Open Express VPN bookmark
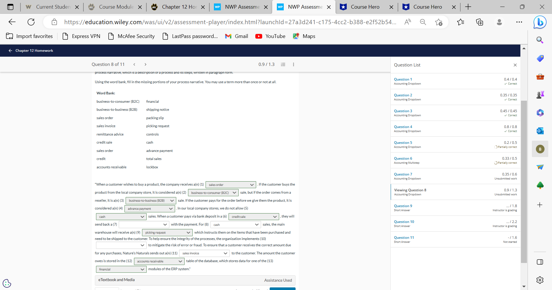Viewport: 552px width, 290px height. click(x=81, y=36)
